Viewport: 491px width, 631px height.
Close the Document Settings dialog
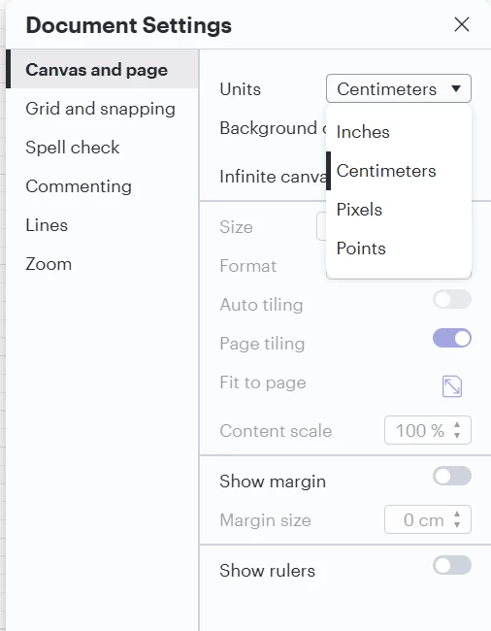(x=462, y=24)
